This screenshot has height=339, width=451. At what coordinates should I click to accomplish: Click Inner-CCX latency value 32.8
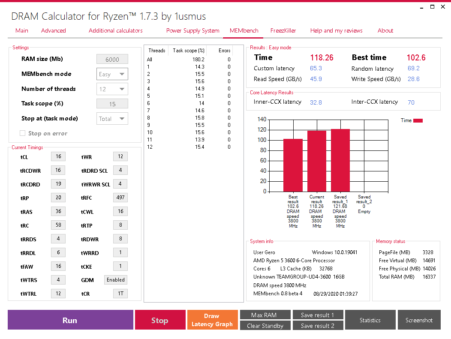tap(316, 102)
